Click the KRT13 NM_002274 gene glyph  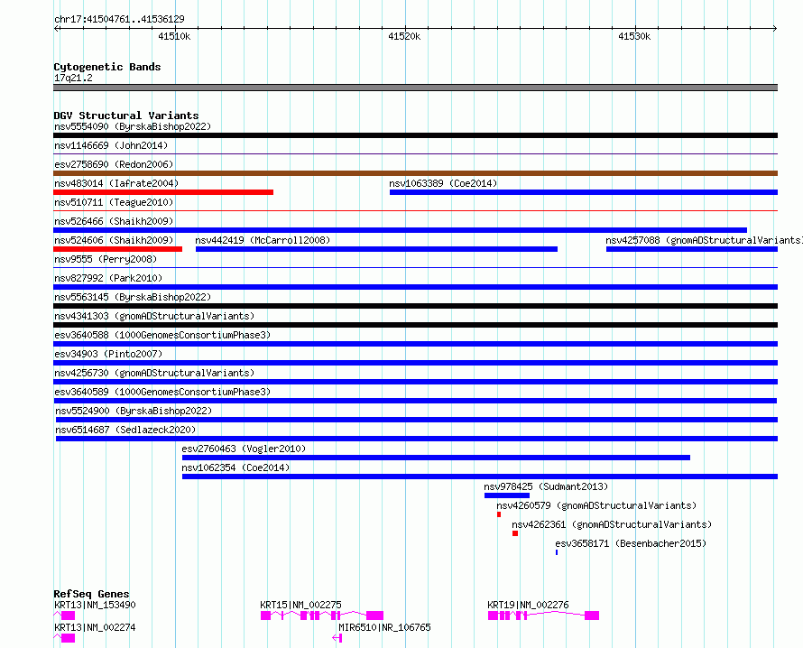pyautogui.click(x=64, y=638)
